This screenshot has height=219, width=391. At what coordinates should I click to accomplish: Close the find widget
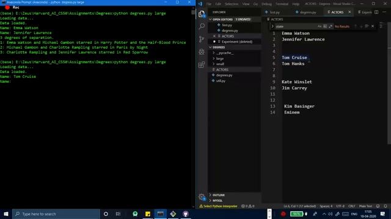click(373, 26)
